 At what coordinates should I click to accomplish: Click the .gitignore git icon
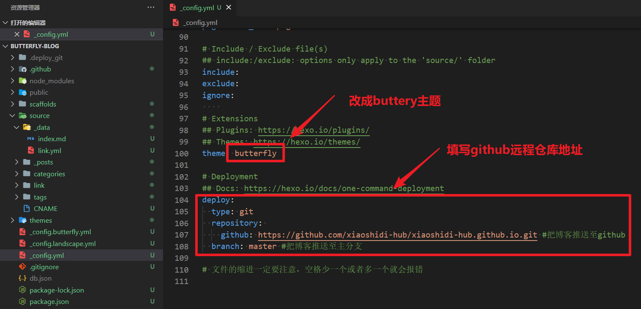[22, 267]
